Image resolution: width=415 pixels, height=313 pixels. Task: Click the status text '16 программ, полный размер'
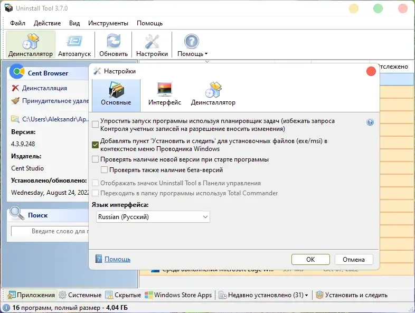(x=56, y=308)
